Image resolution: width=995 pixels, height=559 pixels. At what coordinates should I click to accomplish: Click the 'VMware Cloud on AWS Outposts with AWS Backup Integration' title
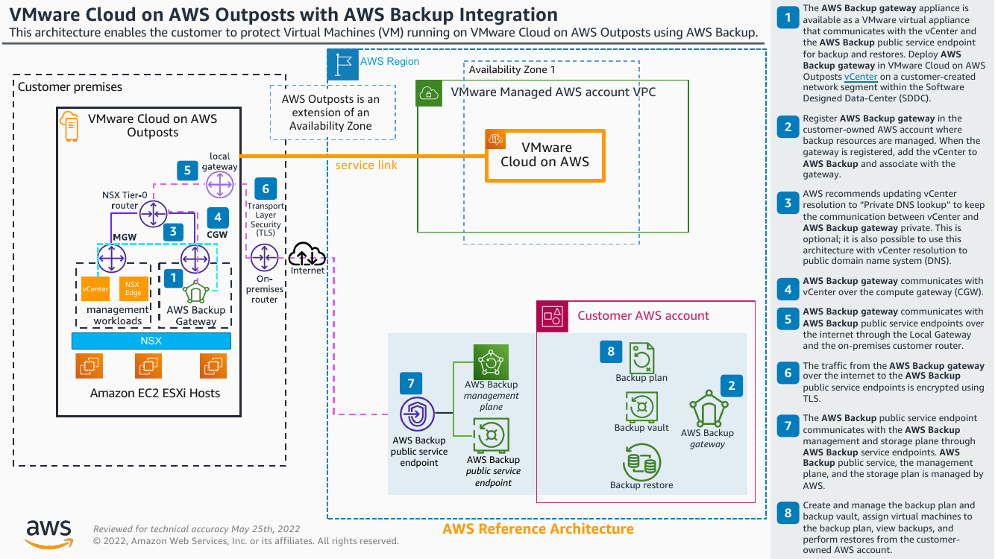tap(283, 14)
